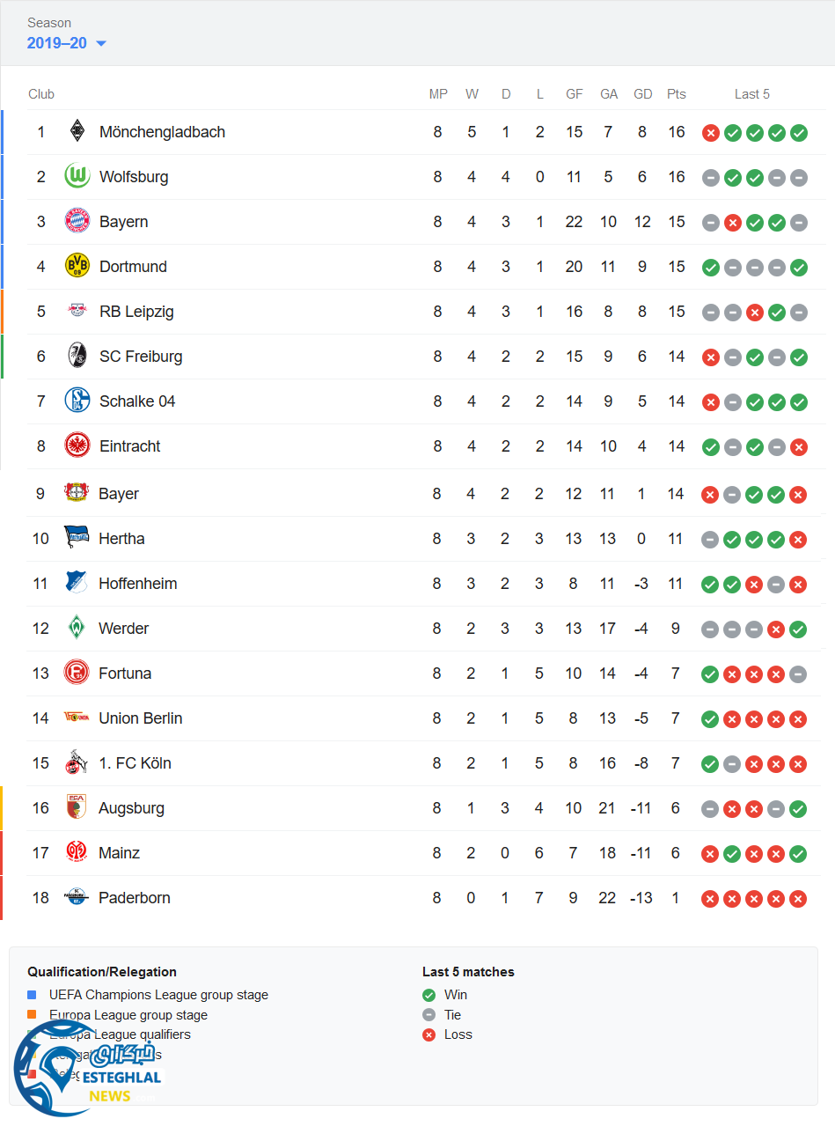
Task: Click the Mönchengladbach club crest
Action: point(77,132)
